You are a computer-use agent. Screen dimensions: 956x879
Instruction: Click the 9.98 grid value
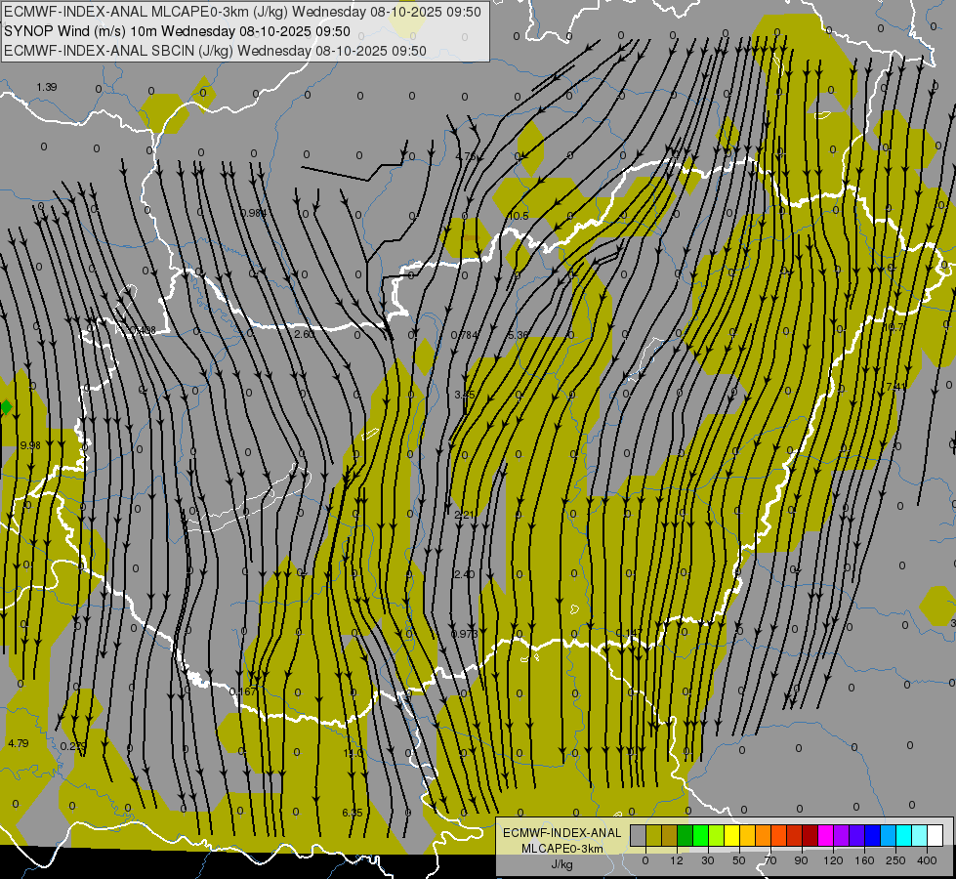(x=30, y=445)
